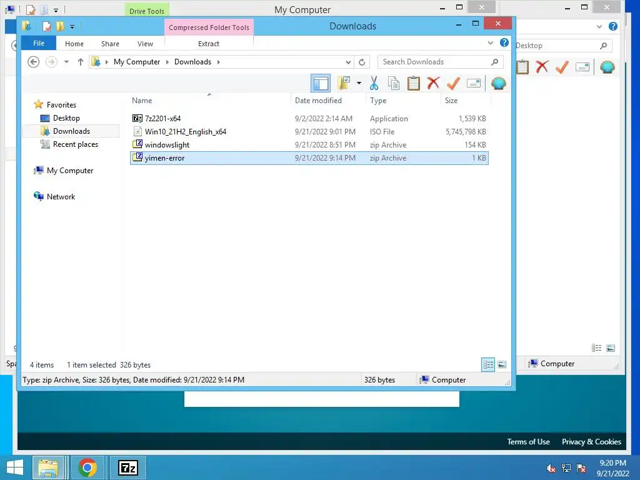Click the search magnifier in Downloads window
Screen dimensions: 640x480
pos(495,62)
